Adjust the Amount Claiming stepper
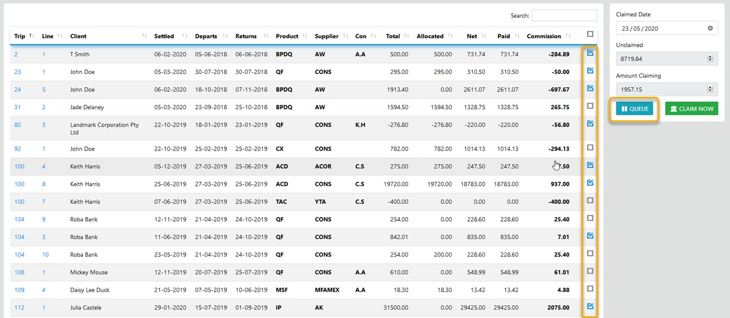The width and height of the screenshot is (730, 318). [710, 89]
